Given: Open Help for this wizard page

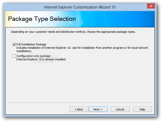Looking at the screenshot, I should [x=142, y=109].
